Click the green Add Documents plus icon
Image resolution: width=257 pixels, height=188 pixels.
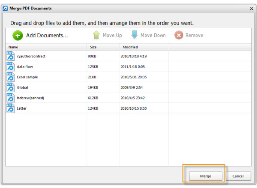click(x=18, y=36)
